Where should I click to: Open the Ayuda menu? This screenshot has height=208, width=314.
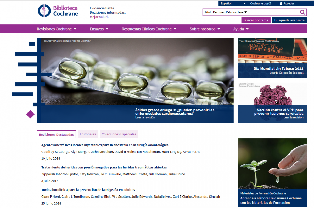241,29
